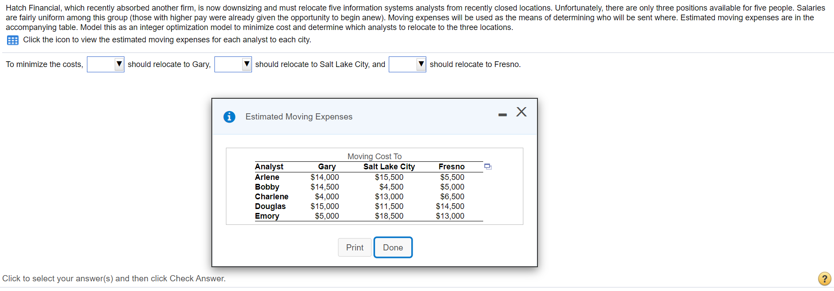834x291 pixels.
Task: Click the 'Moving Cost To' table heading
Action: pos(375,157)
